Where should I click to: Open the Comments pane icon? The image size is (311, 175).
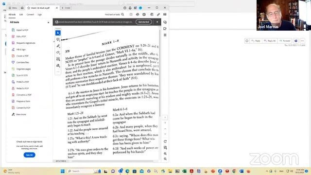tap(165, 22)
